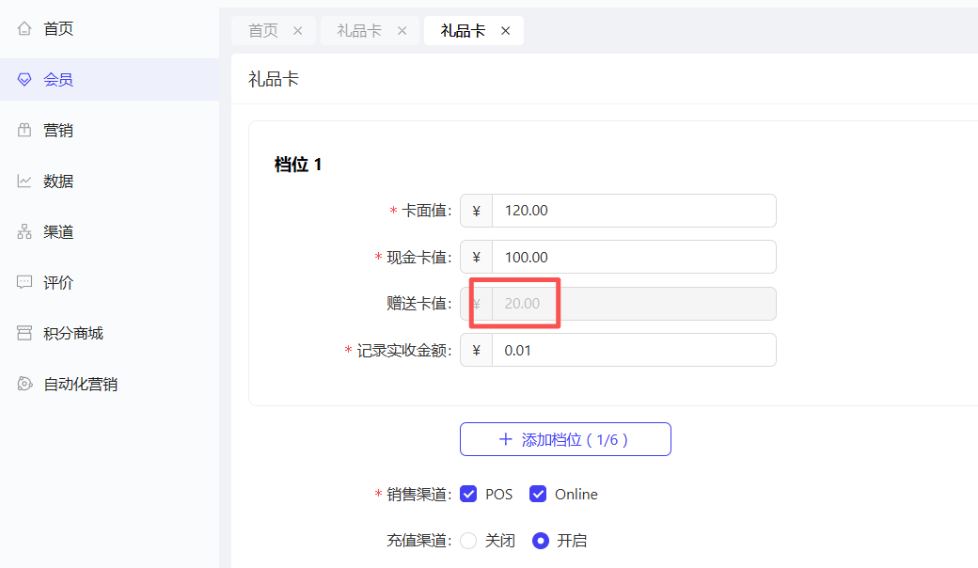Viewport: 978px width, 568px height.
Task: Close the 首页 tab
Action: pos(298,31)
